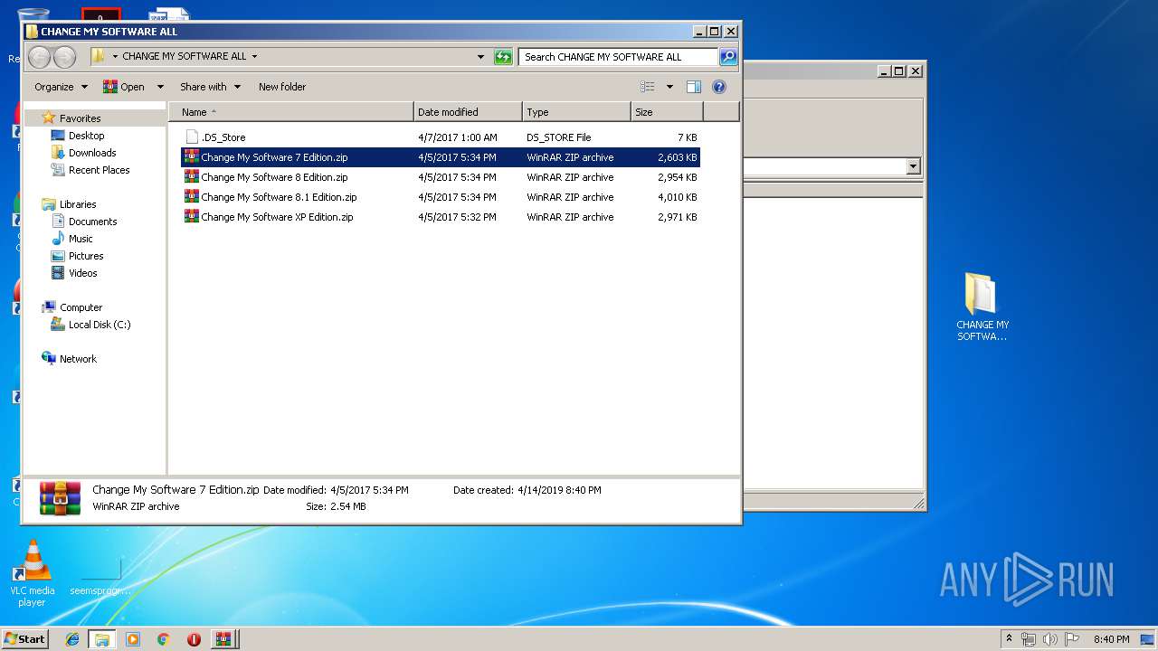
Task: Select Change My Software 8.1 Edition.zip
Action: (441, 197)
